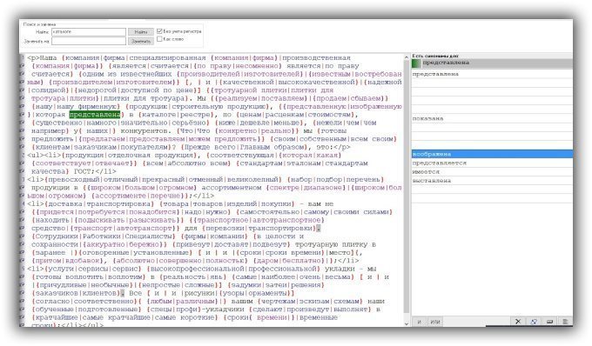The width and height of the screenshot is (592, 346).
Task: Click the 'Есть синонимы для' panel header
Action: [x=435, y=56]
